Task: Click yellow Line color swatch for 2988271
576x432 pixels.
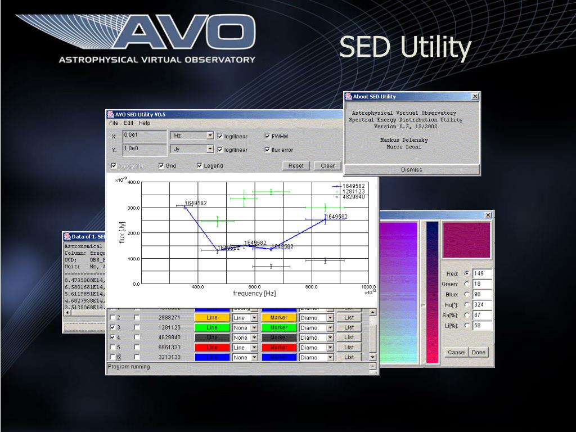Action: pyautogui.click(x=212, y=317)
